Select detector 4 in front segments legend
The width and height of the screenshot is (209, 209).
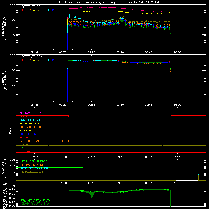(x=34, y=10)
